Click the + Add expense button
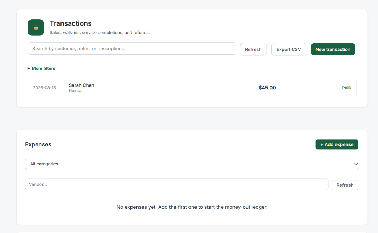378x233 pixels. (x=337, y=145)
